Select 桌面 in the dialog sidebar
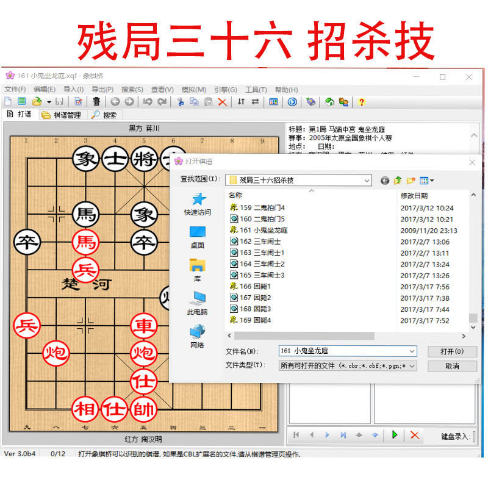 (197, 237)
